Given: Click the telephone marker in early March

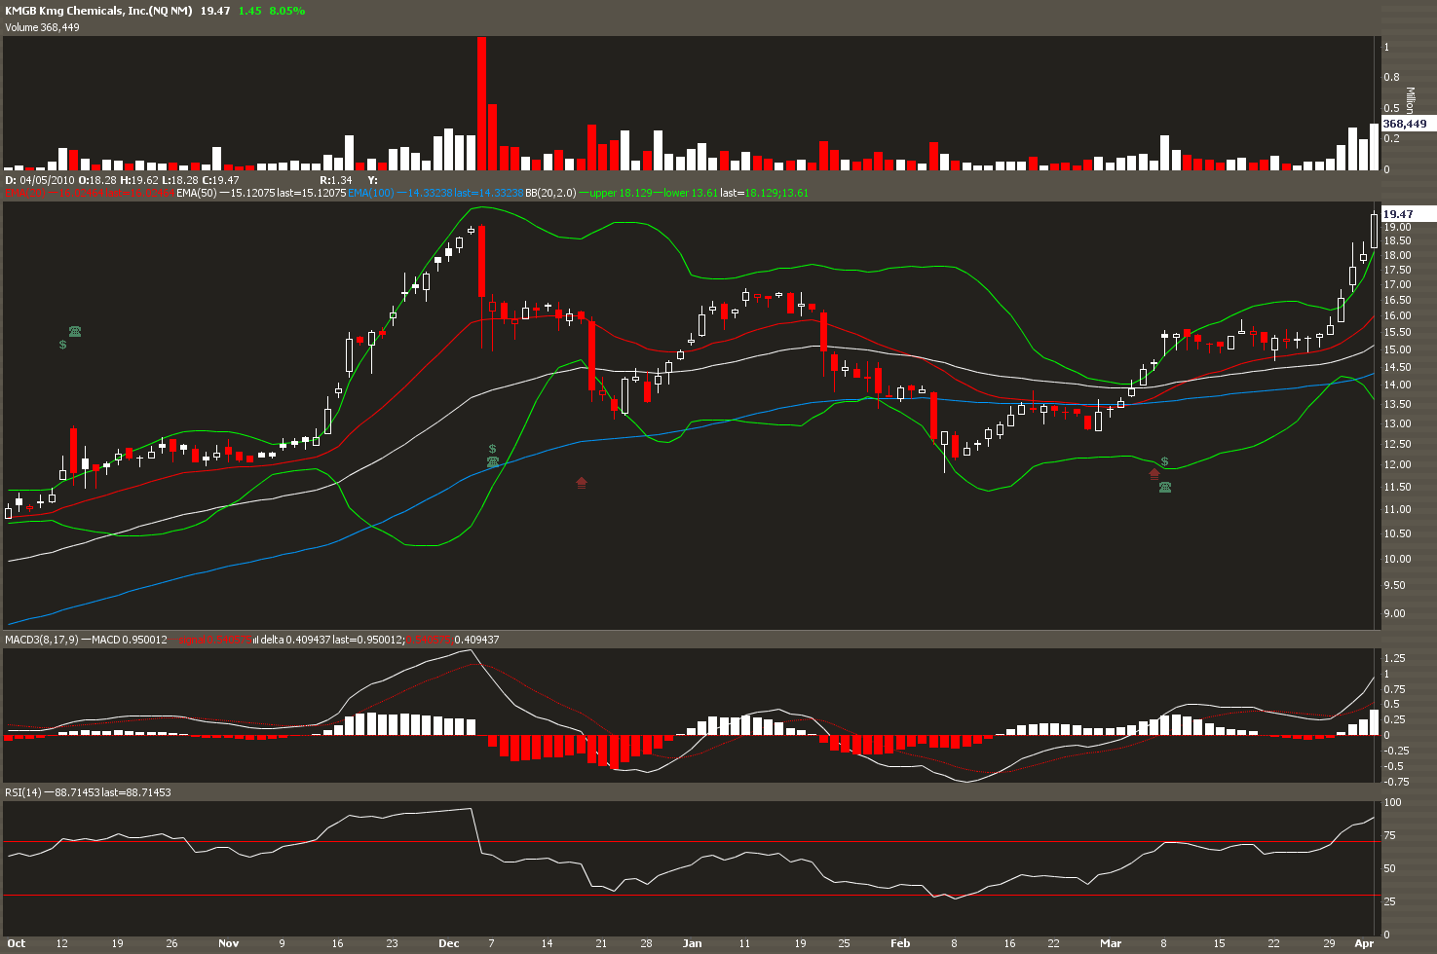Looking at the screenshot, I should pos(1165,487).
